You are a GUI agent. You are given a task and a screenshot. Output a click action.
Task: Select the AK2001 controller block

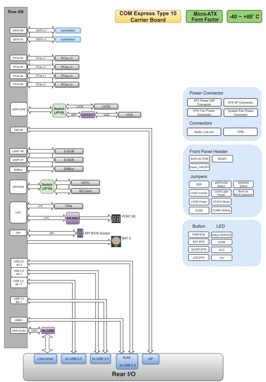(x=73, y=218)
